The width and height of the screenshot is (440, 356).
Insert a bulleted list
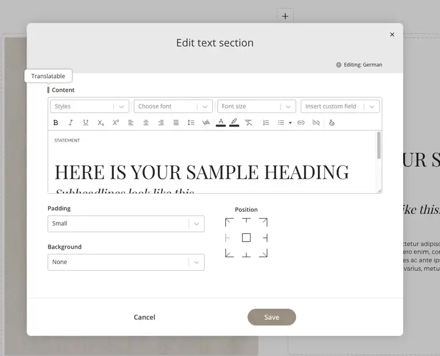(281, 123)
